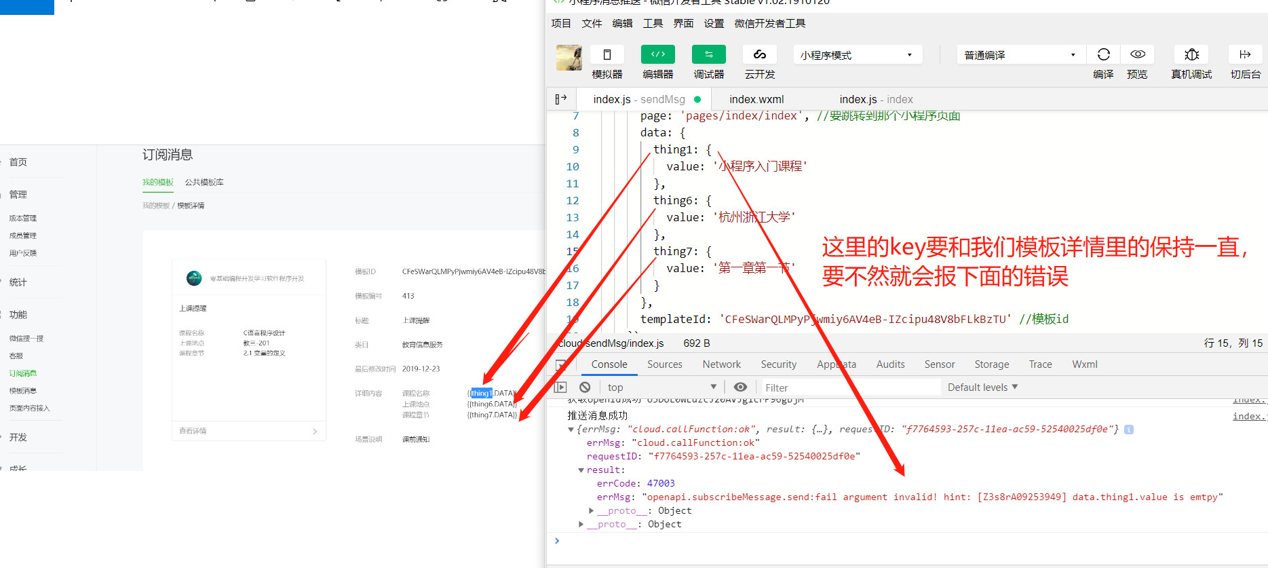Open the compile mode (普通编译) dropdown
The height and width of the screenshot is (568, 1268).
coord(1021,55)
